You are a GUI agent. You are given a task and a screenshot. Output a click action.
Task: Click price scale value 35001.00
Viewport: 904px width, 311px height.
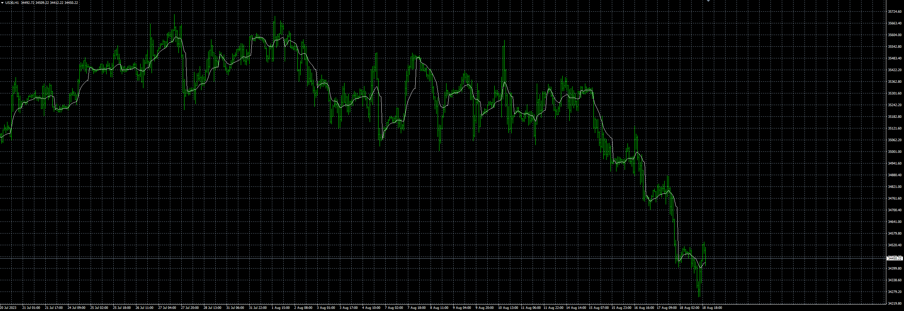(x=894, y=152)
